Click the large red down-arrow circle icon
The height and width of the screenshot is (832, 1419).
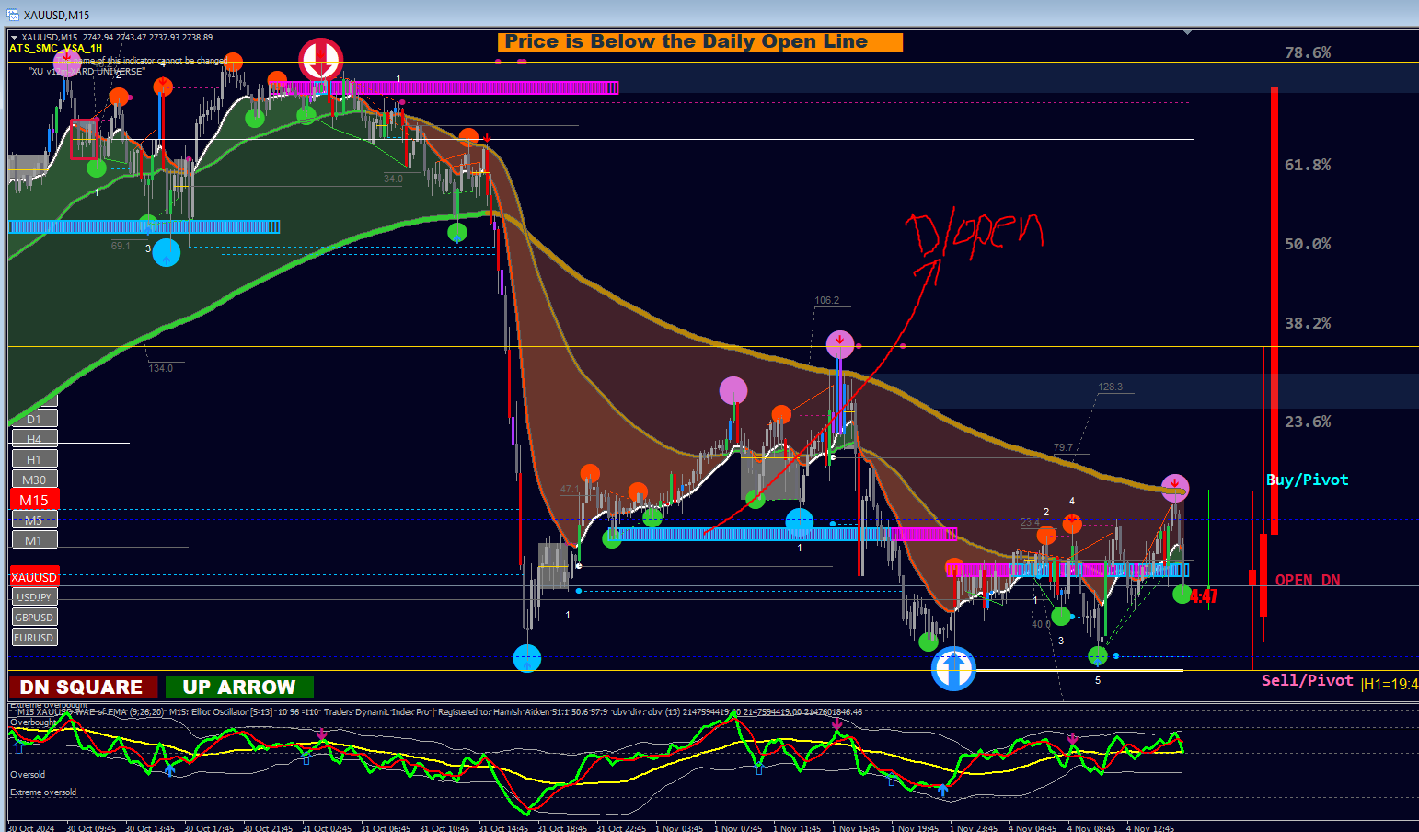click(321, 61)
